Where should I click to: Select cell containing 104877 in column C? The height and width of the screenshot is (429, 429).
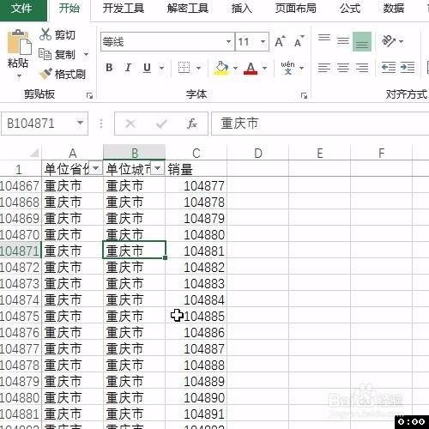click(196, 186)
